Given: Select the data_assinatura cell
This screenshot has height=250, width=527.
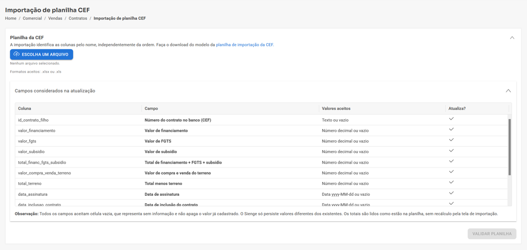Looking at the screenshot, I should pos(78,194).
